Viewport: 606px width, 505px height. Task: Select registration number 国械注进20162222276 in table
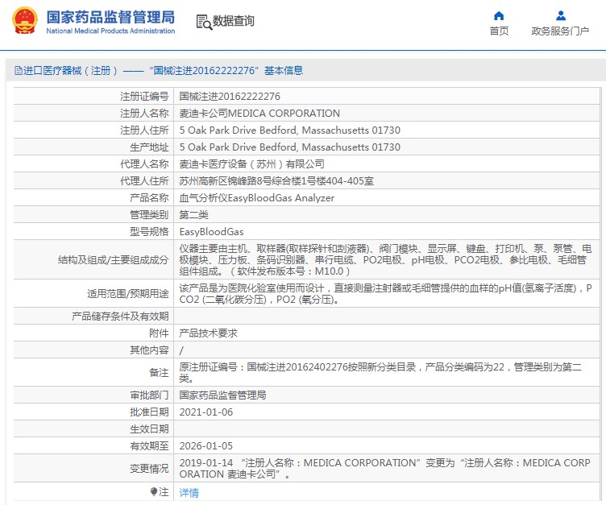(230, 97)
